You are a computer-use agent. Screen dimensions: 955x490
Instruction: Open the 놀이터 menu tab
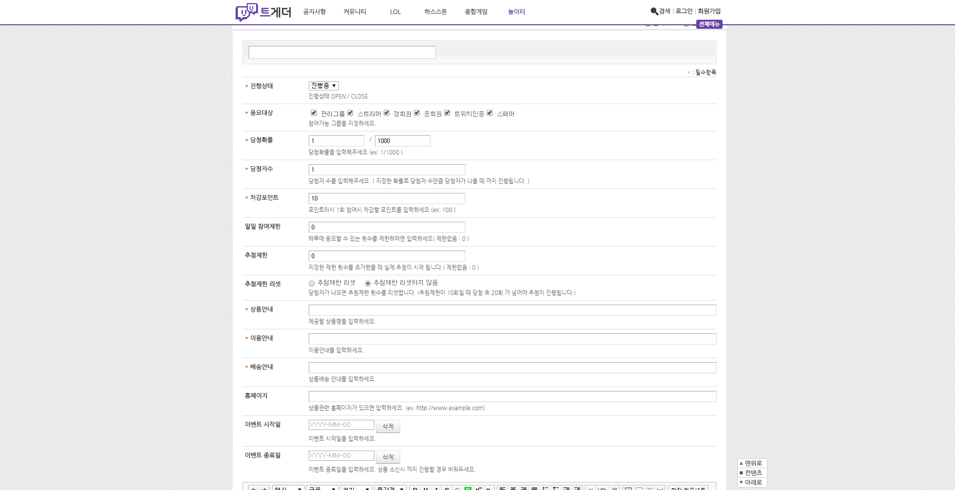pos(516,12)
